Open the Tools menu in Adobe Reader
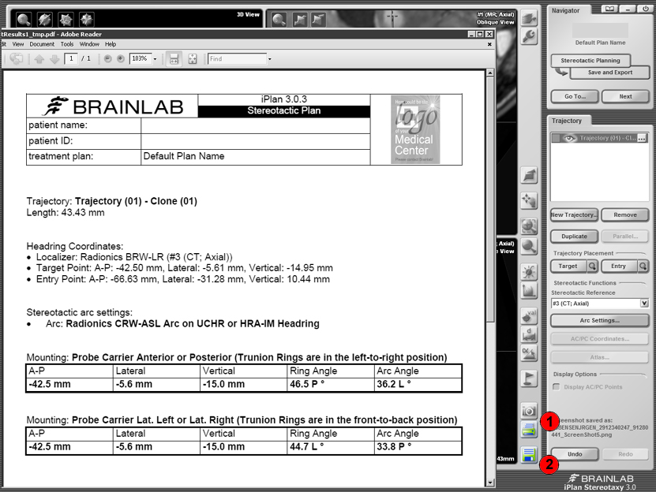656x492 pixels. [67, 44]
